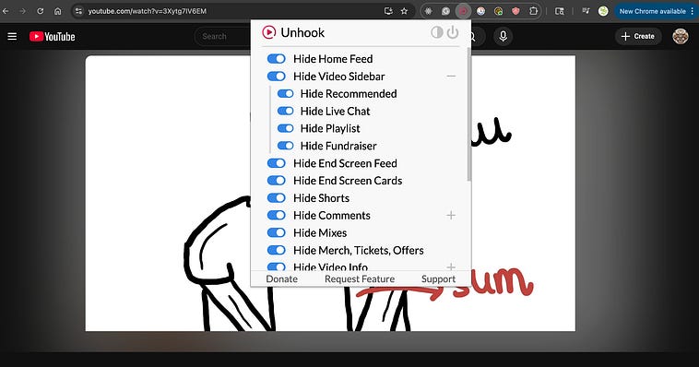The image size is (699, 367).
Task: Open site information icon in address bar
Action: (79, 11)
